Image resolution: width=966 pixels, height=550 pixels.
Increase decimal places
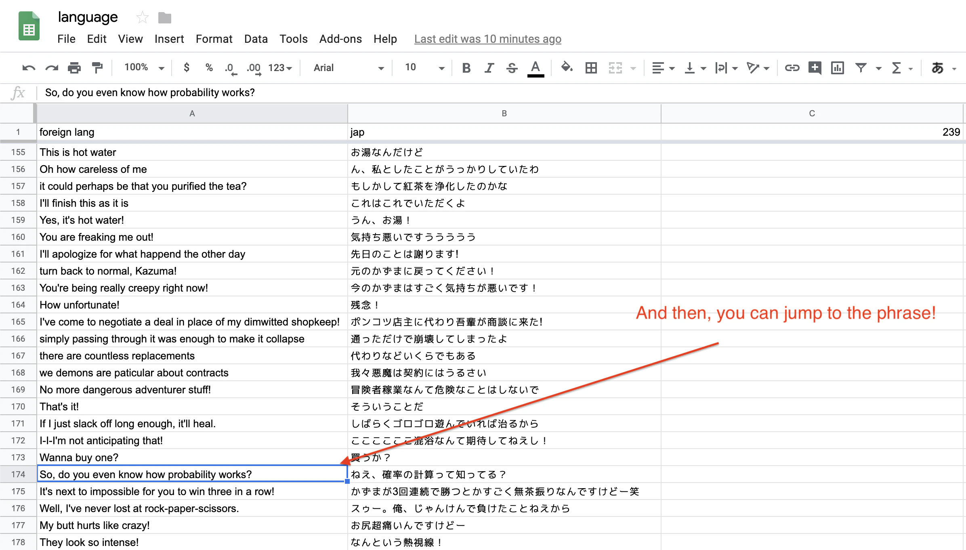pyautogui.click(x=254, y=68)
